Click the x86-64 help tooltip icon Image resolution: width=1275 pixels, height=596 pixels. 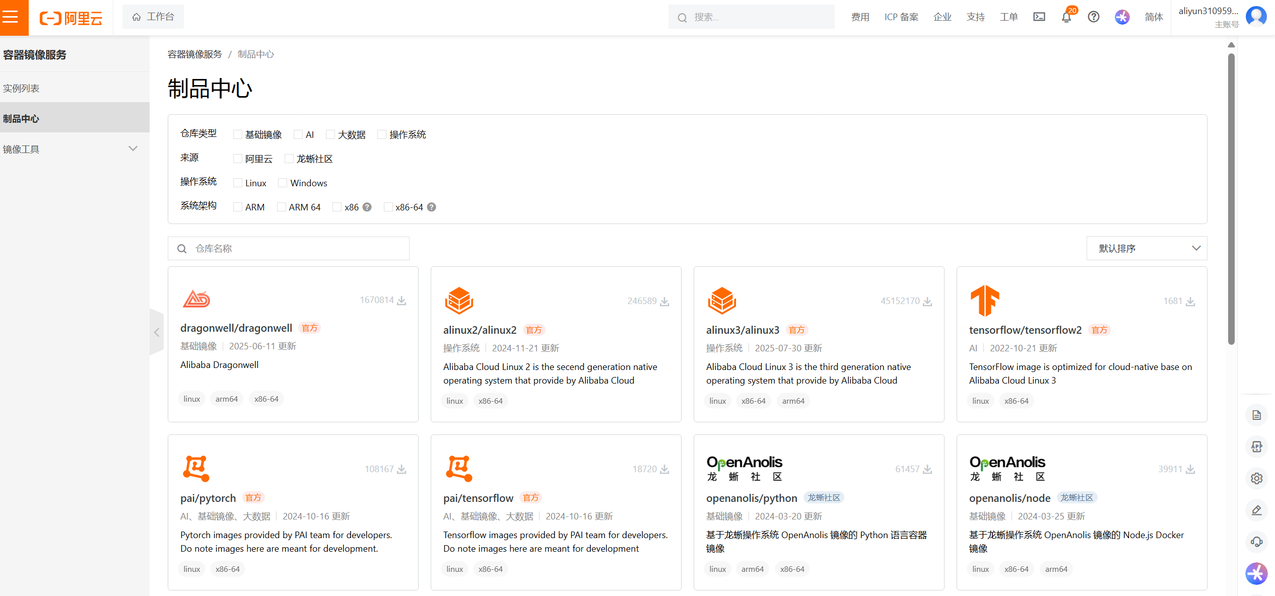(431, 207)
